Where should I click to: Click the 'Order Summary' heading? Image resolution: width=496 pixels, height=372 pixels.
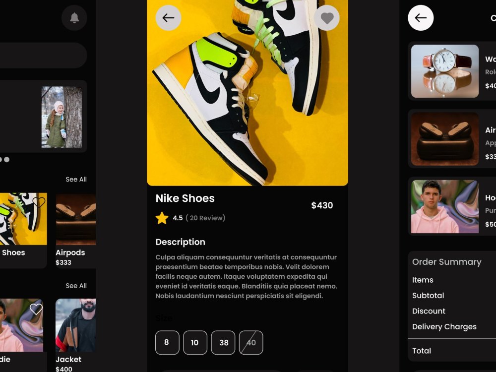(x=447, y=262)
